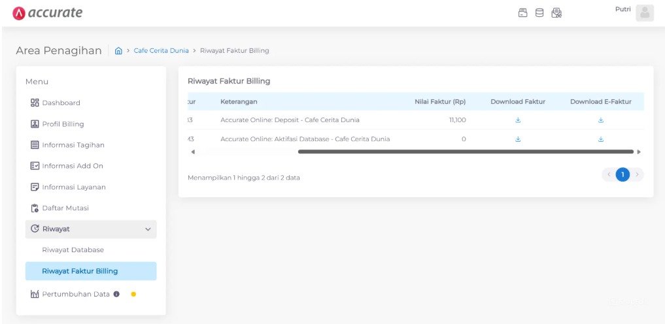Viewport: 665px width, 324px height.
Task: Download Faktur for Deposit row
Action: pyautogui.click(x=518, y=120)
